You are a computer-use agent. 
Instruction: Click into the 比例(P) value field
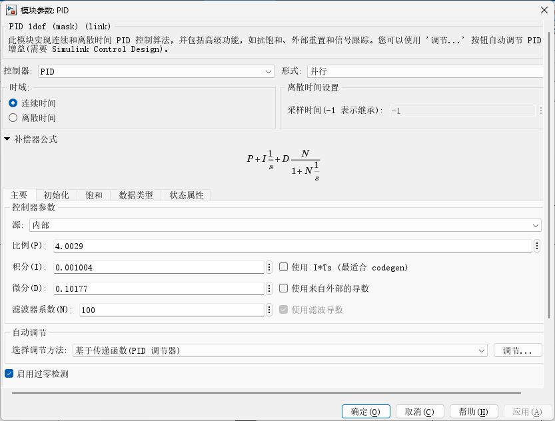[x=293, y=246]
